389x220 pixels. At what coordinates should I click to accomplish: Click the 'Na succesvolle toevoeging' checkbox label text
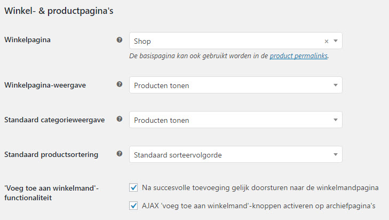click(x=260, y=188)
